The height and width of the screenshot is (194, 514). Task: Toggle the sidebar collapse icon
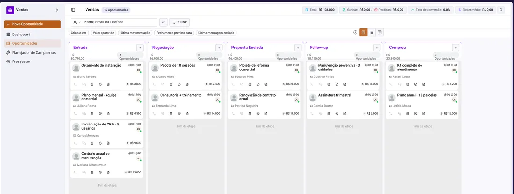pos(73,10)
